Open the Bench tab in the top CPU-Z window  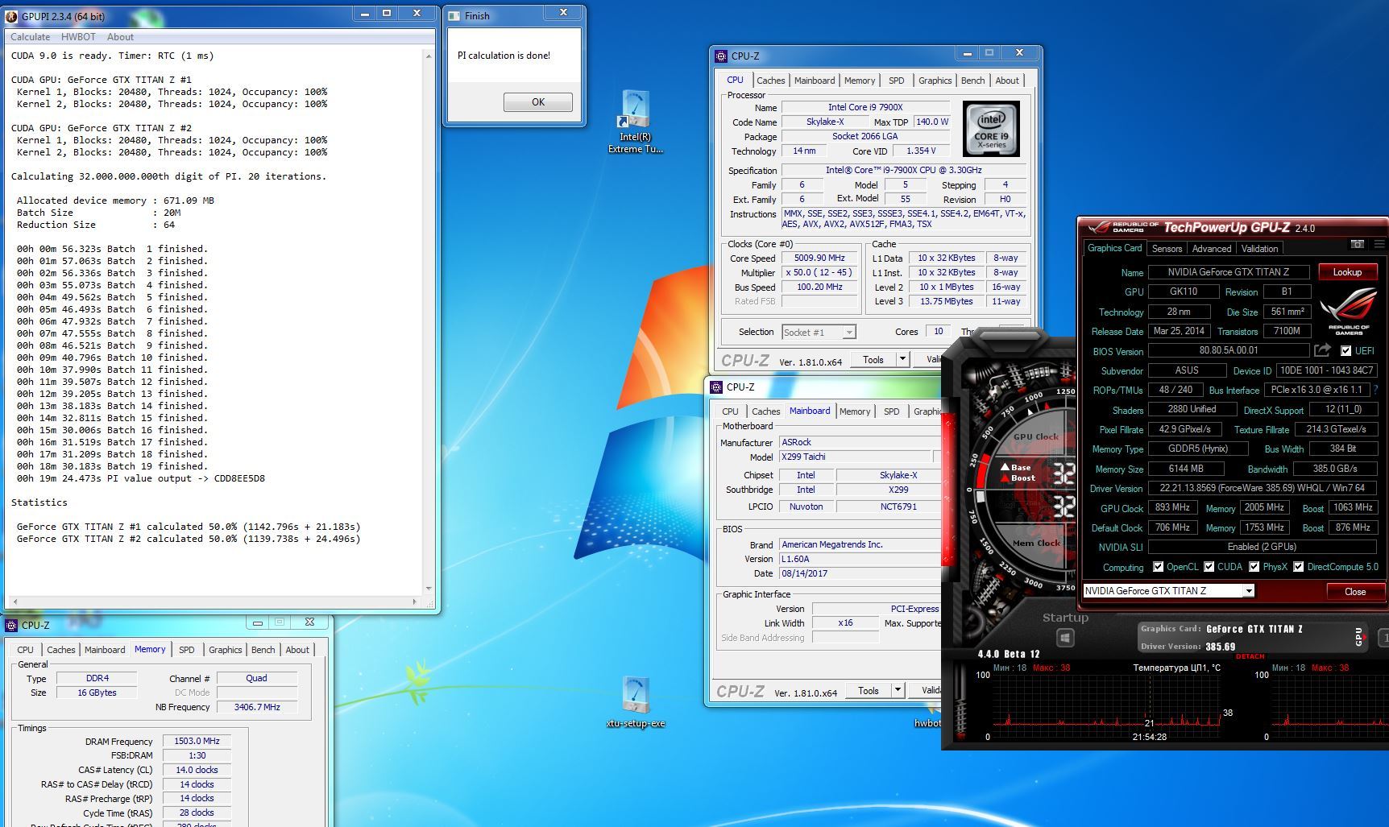(972, 81)
